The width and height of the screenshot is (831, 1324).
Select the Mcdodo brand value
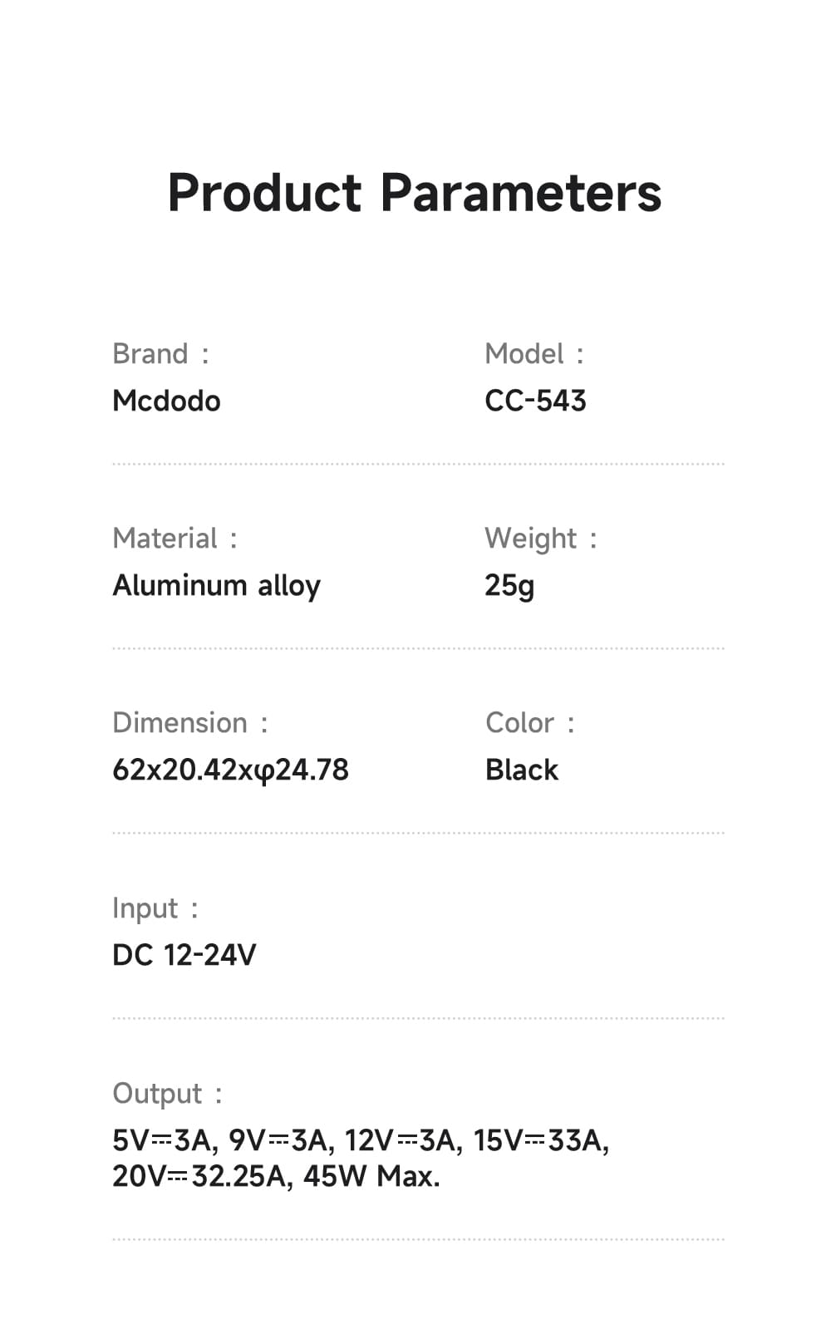(166, 401)
